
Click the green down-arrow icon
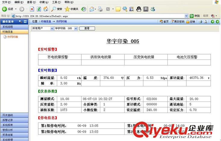(217, 22)
